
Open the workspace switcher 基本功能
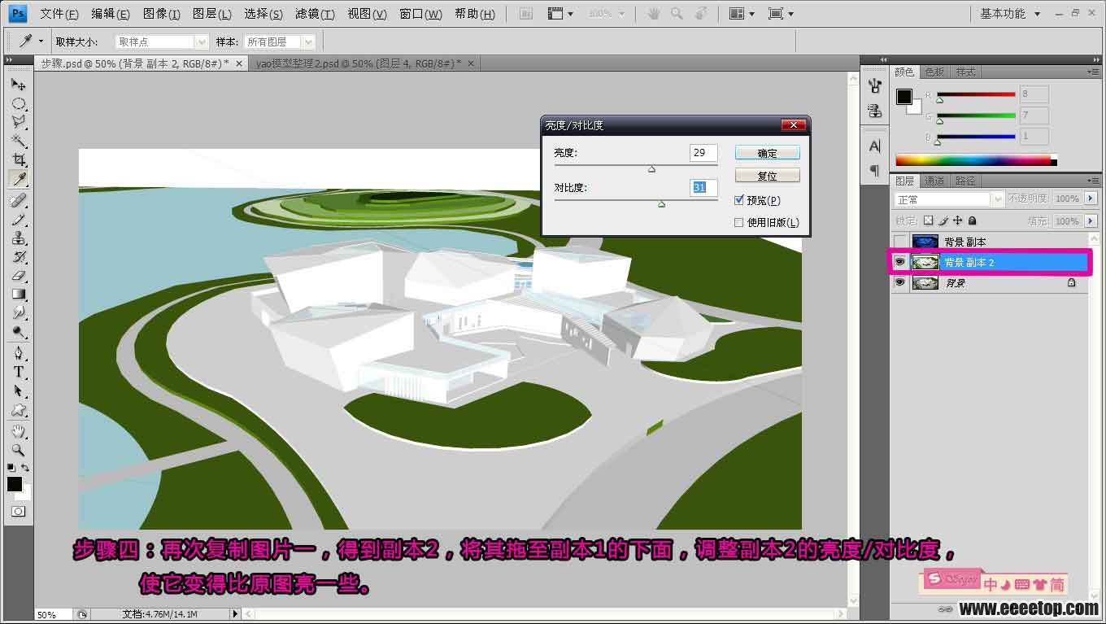(x=1009, y=14)
